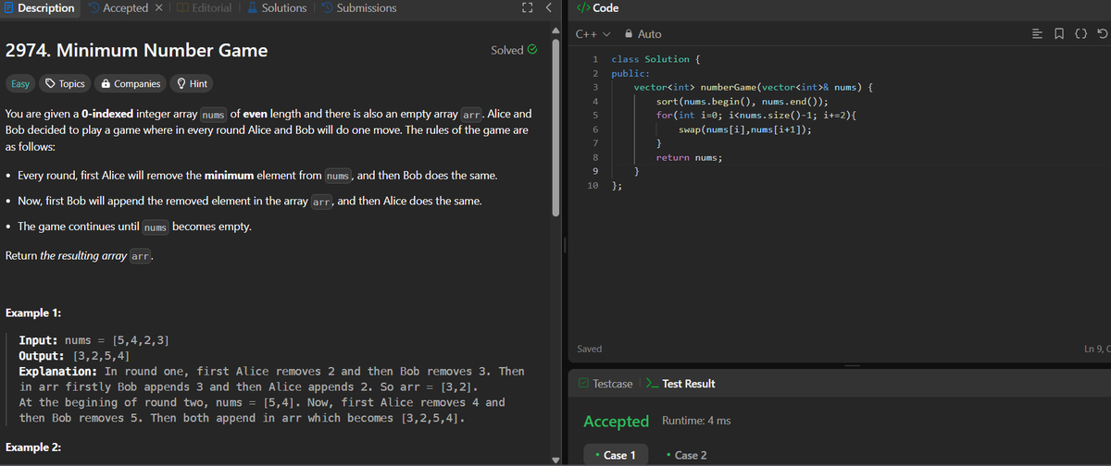1111x466 pixels.
Task: Open the C++ language dropdown
Action: click(593, 33)
